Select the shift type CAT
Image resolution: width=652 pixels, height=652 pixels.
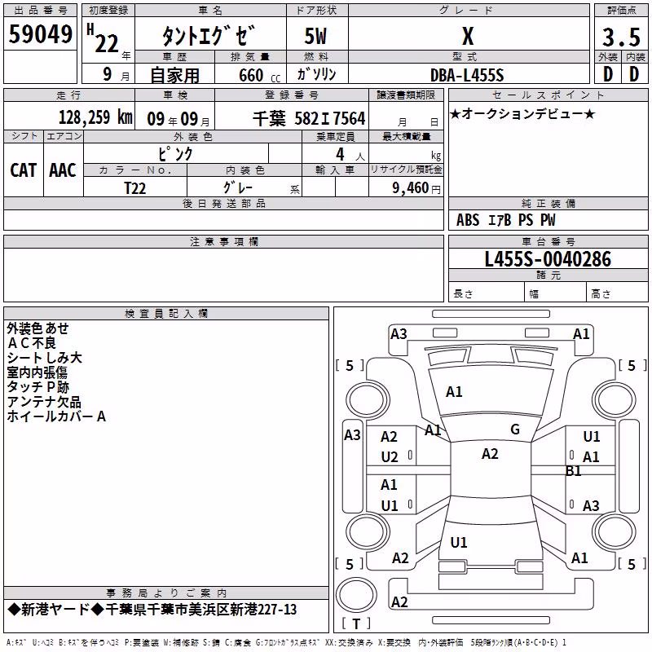coord(24,170)
